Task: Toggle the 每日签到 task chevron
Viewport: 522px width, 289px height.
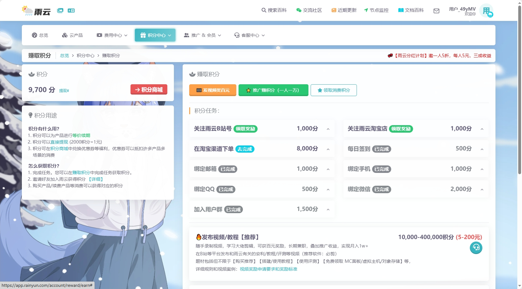Action: coord(482,149)
